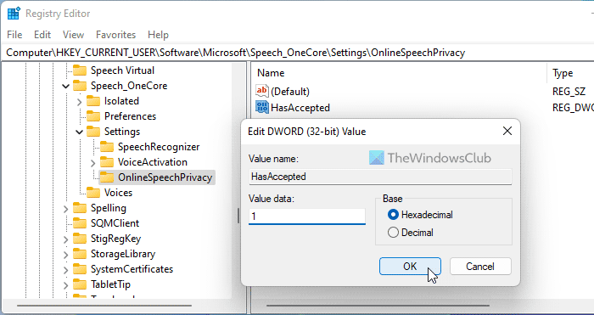Click the StigRegKey folder icon
The height and width of the screenshot is (315, 594).
click(x=80, y=239)
